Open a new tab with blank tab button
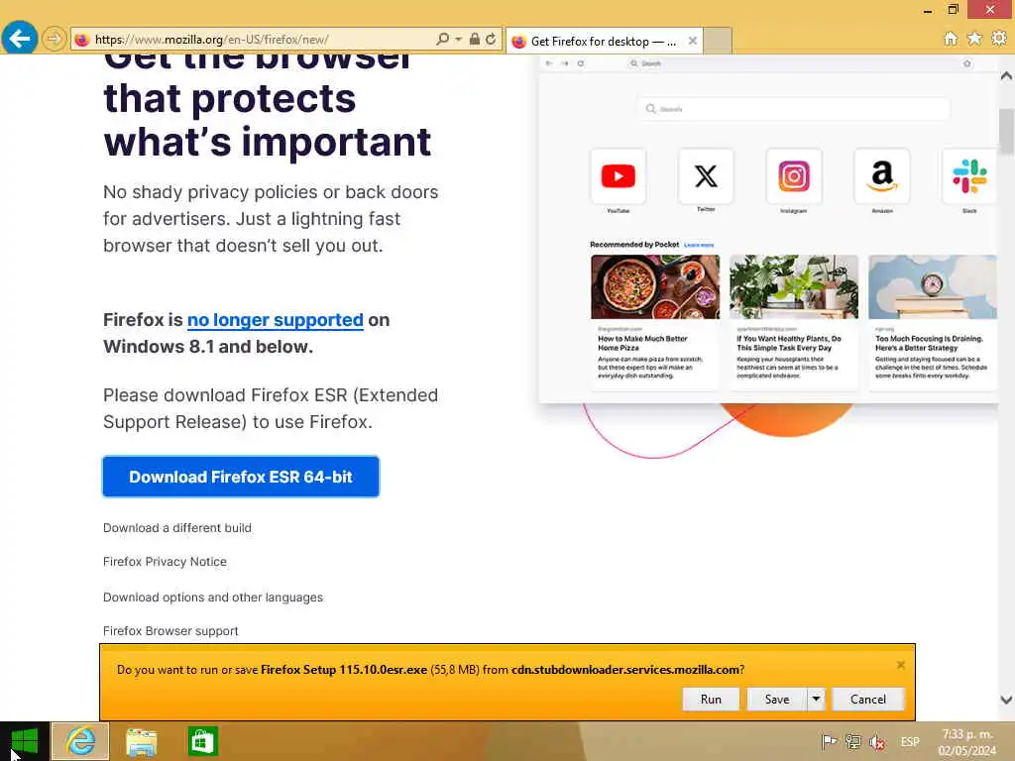This screenshot has width=1015, height=761. click(x=718, y=41)
